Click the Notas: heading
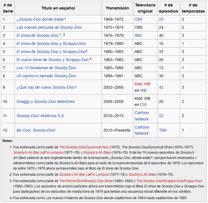Viewport: 208px width, 203px height. tap(8, 141)
